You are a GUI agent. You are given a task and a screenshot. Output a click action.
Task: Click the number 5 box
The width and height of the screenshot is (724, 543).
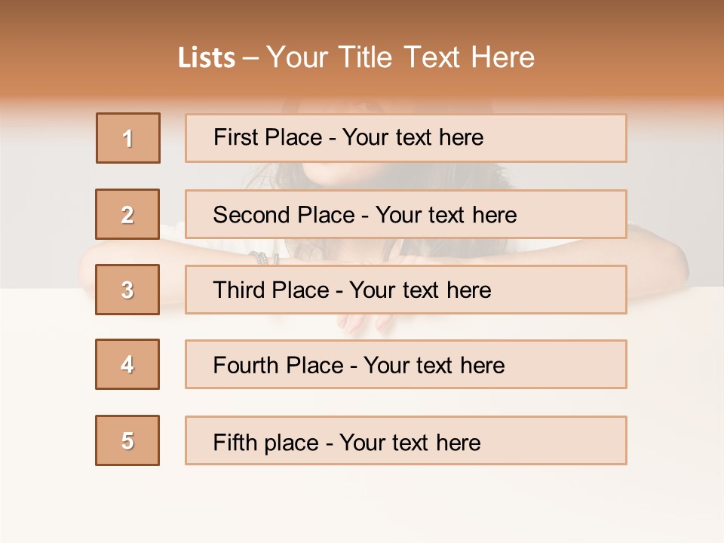pyautogui.click(x=127, y=440)
